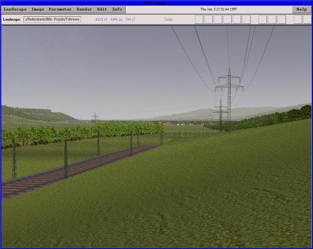Image resolution: width=313 pixels, height=249 pixels.
Task: Open the Info menu
Action: point(117,9)
